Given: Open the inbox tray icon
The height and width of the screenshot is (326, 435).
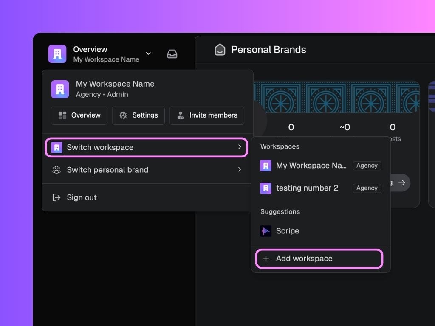Looking at the screenshot, I should click(172, 54).
